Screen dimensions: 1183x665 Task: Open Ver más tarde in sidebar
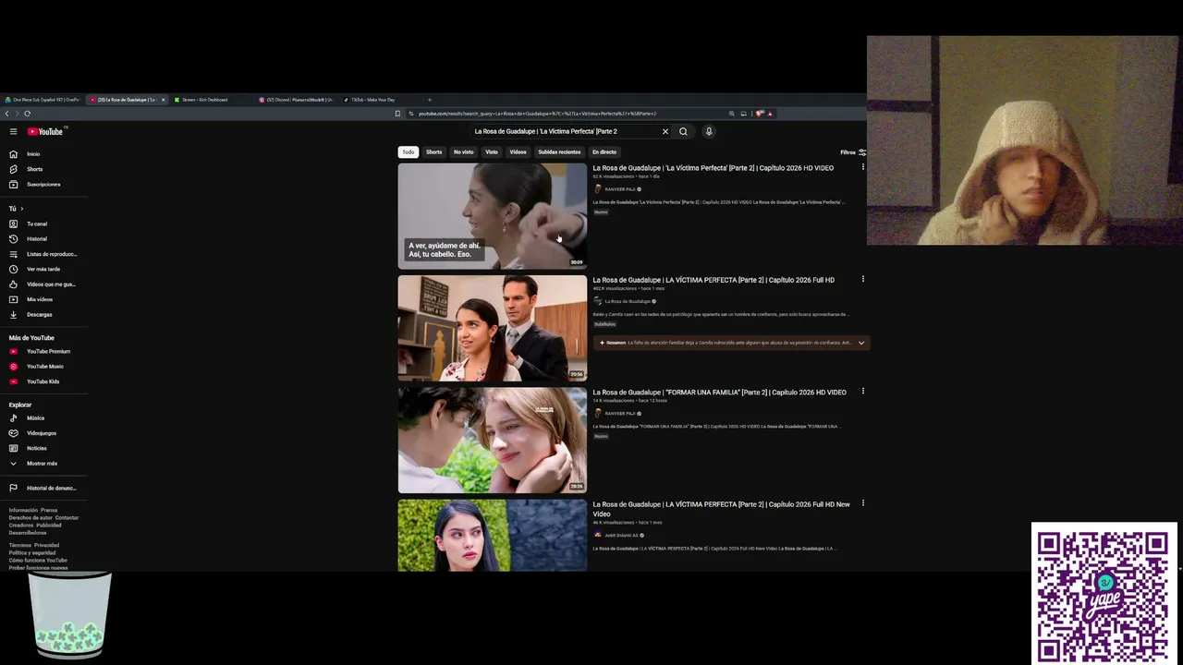click(x=44, y=269)
